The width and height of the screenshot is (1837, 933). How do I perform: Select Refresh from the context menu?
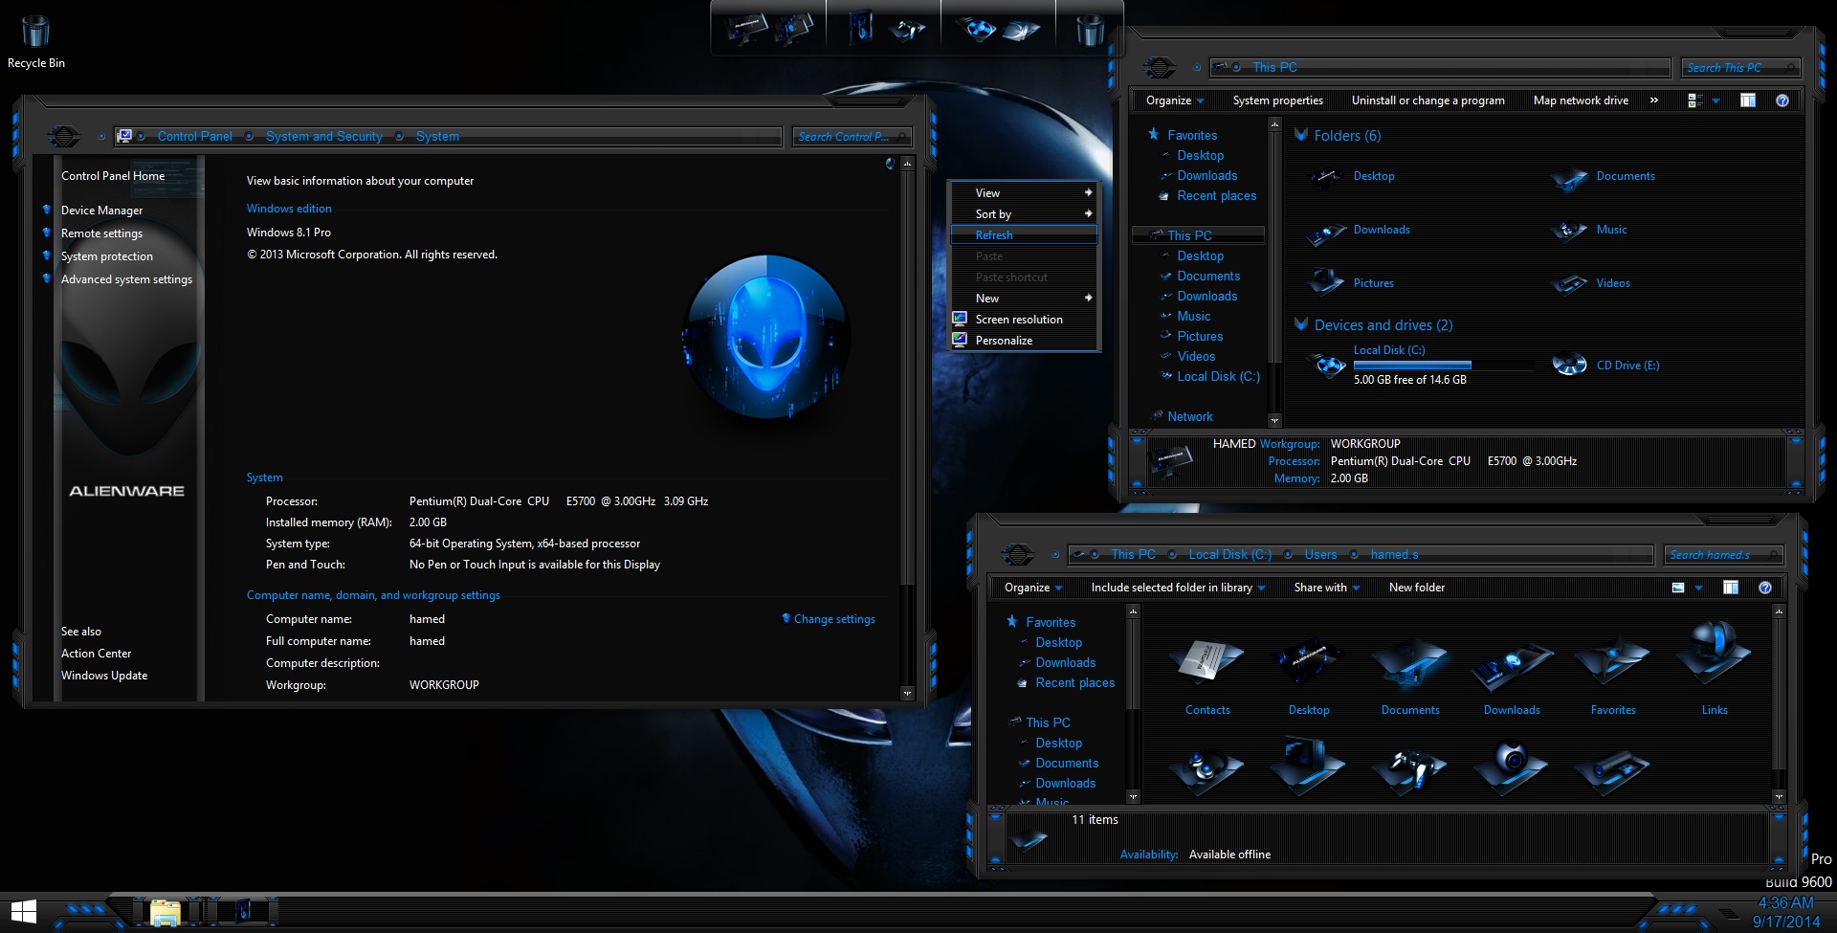coord(994,235)
